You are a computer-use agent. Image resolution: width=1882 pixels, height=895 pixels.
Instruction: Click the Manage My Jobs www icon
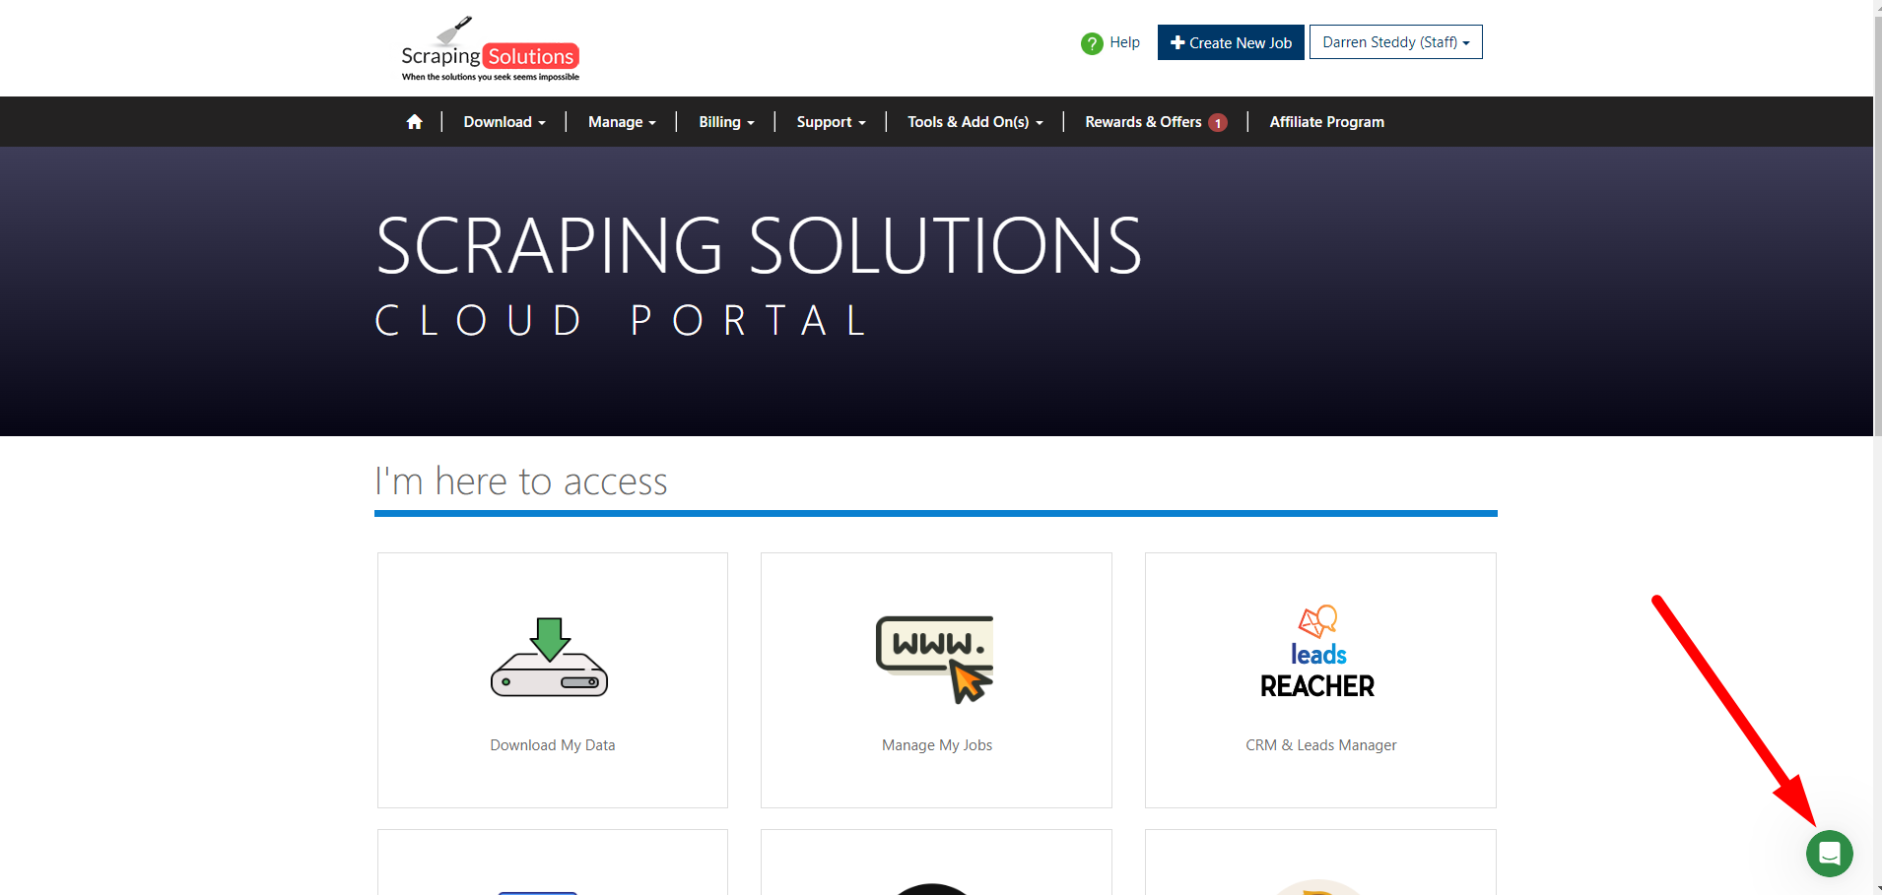tap(935, 659)
